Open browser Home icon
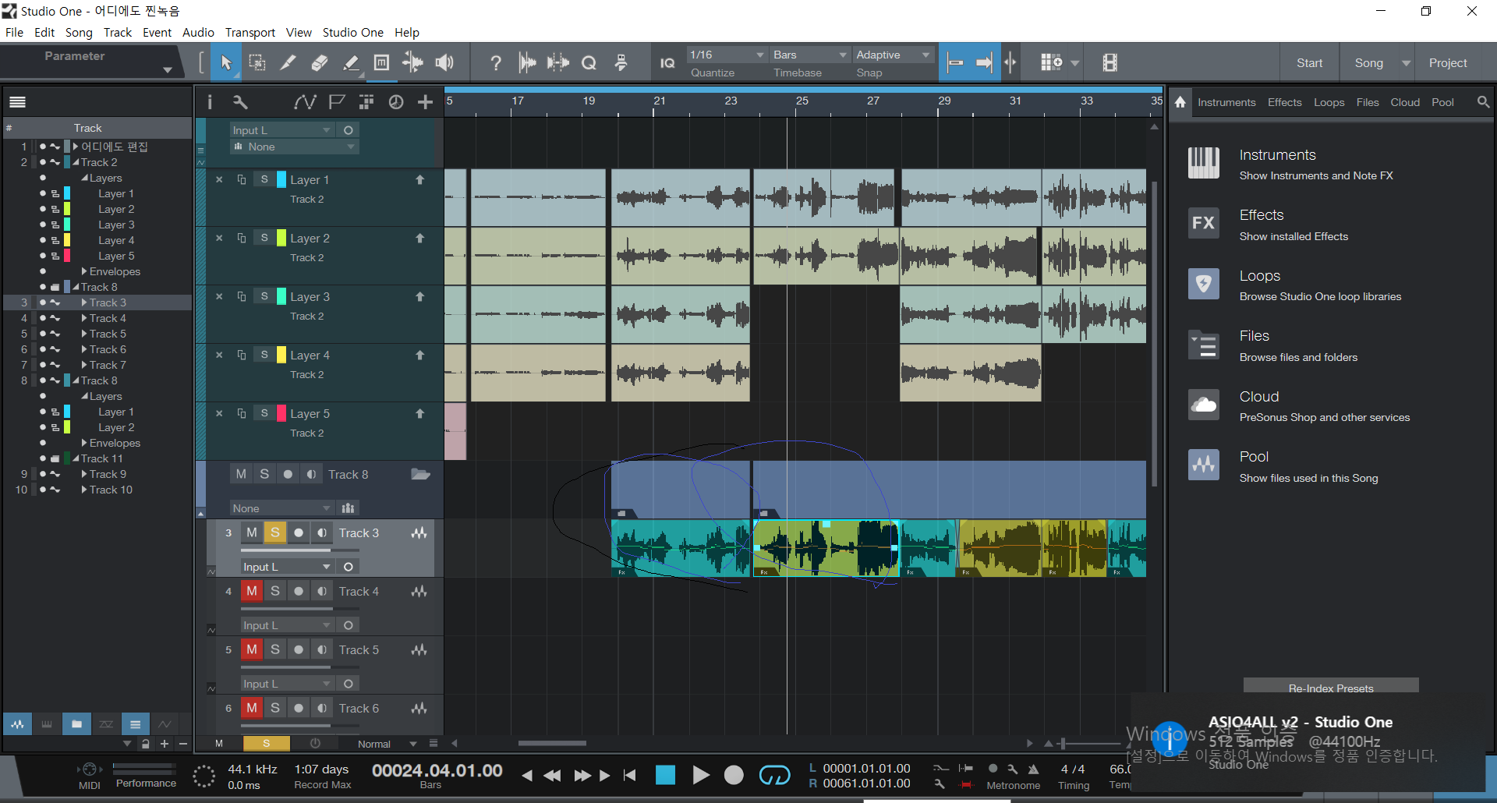The height and width of the screenshot is (803, 1497). (x=1180, y=102)
